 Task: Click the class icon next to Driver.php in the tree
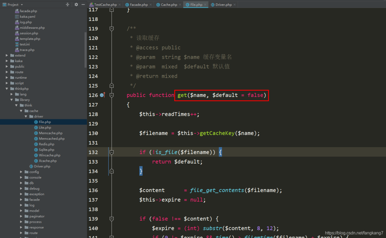coord(32,166)
